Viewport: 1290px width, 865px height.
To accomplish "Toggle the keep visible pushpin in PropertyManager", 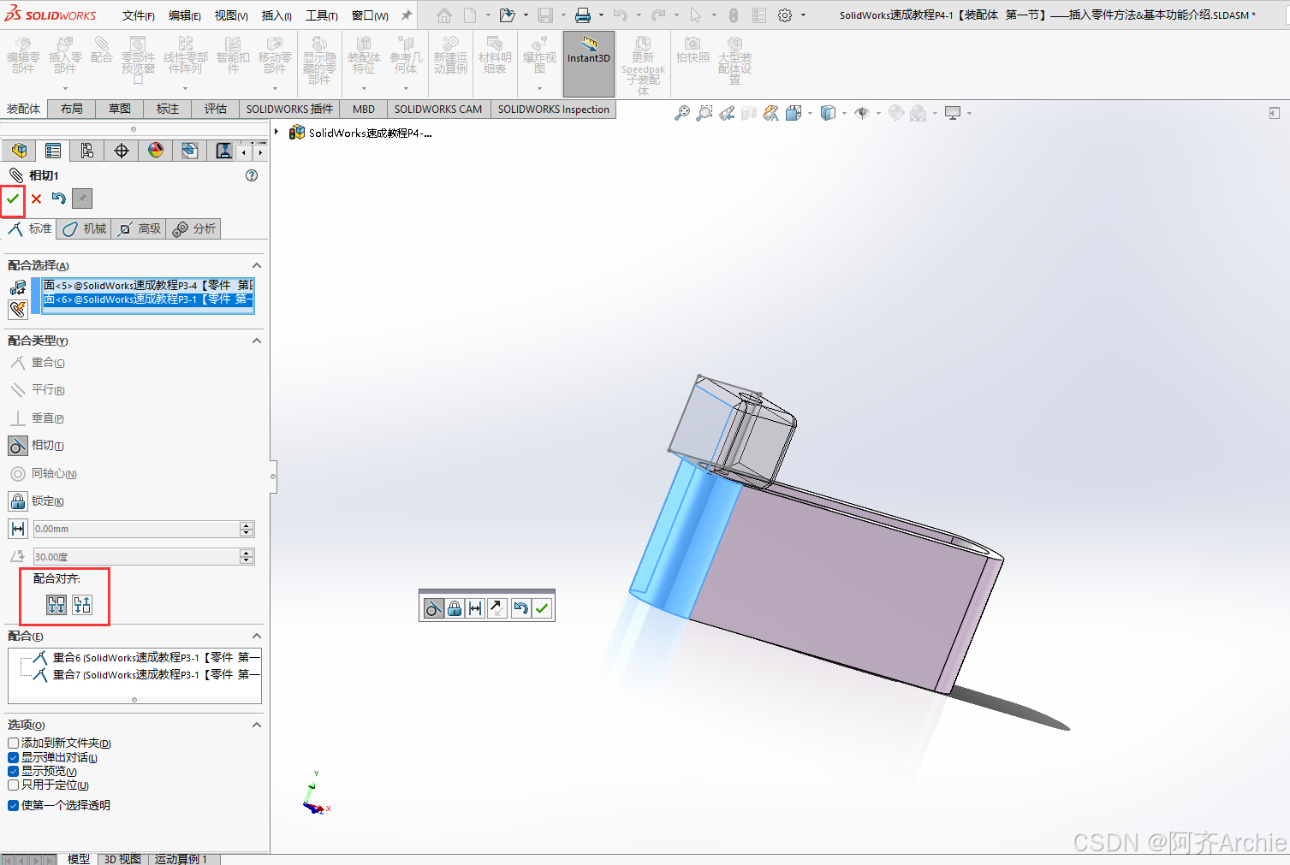I will pyautogui.click(x=81, y=198).
